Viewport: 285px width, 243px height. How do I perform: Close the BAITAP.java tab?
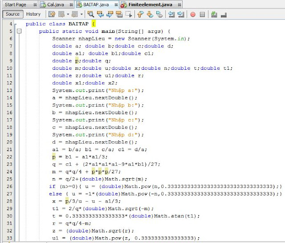[116, 5]
